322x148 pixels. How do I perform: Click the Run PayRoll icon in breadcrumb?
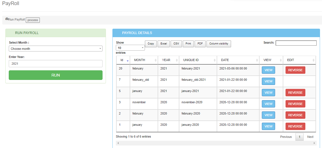(x=7, y=19)
